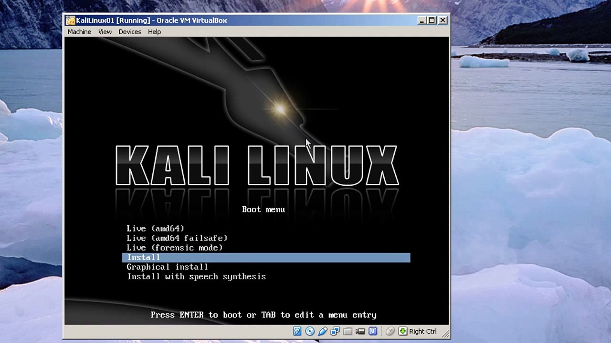Image resolution: width=611 pixels, height=343 pixels.
Task: Select the highlighted Install boot entry
Action: point(266,258)
